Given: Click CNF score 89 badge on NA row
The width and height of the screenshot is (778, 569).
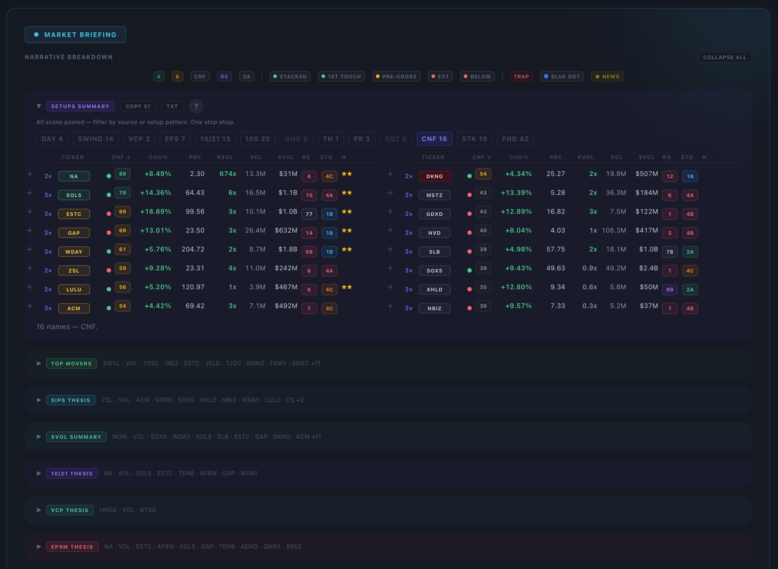Looking at the screenshot, I should (x=123, y=174).
